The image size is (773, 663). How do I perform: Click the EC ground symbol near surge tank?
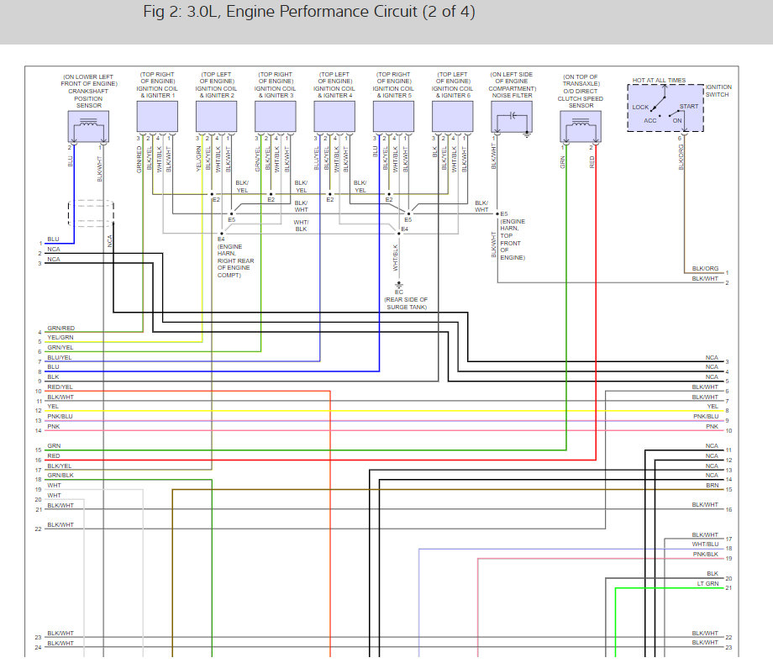point(399,285)
